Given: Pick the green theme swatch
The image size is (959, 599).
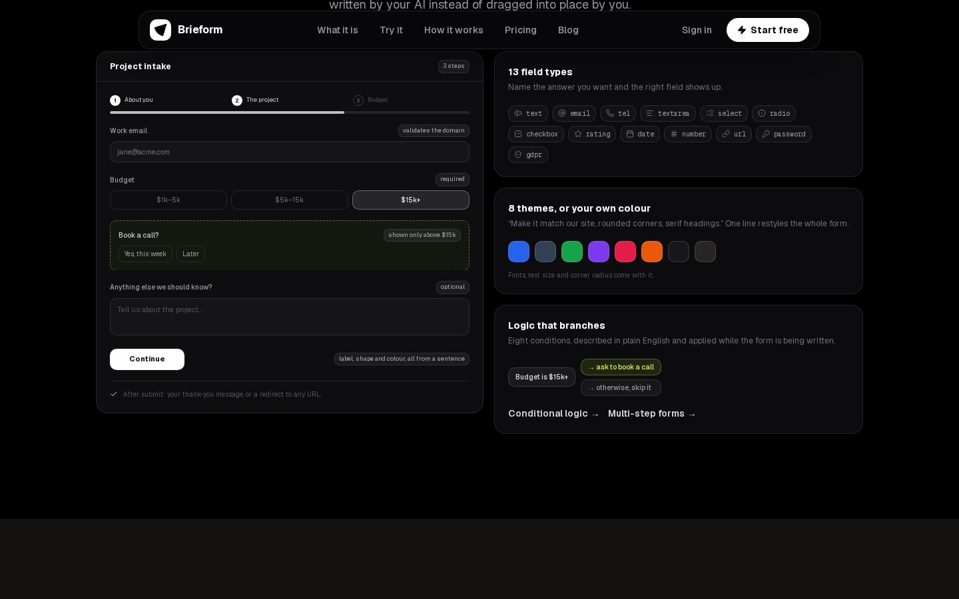Looking at the screenshot, I should click(572, 252).
